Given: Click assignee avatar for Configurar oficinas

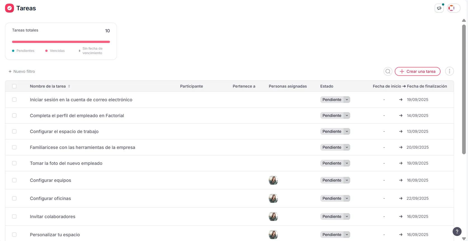Looking at the screenshot, I should 273,198.
